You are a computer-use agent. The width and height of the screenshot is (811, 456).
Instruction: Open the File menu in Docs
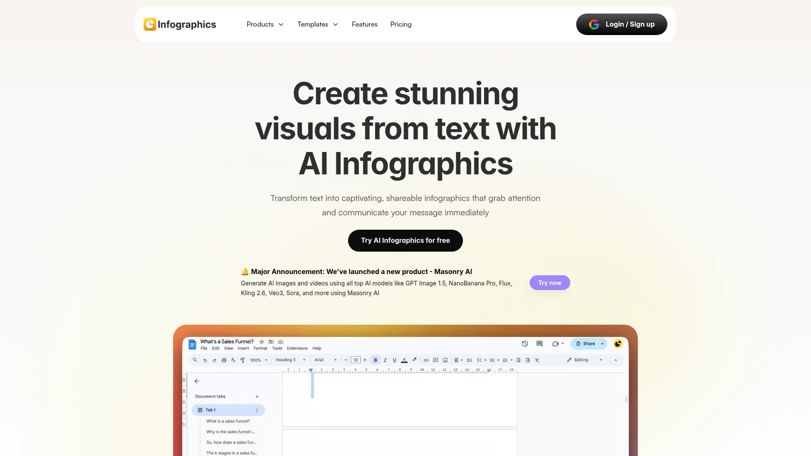pyautogui.click(x=204, y=348)
